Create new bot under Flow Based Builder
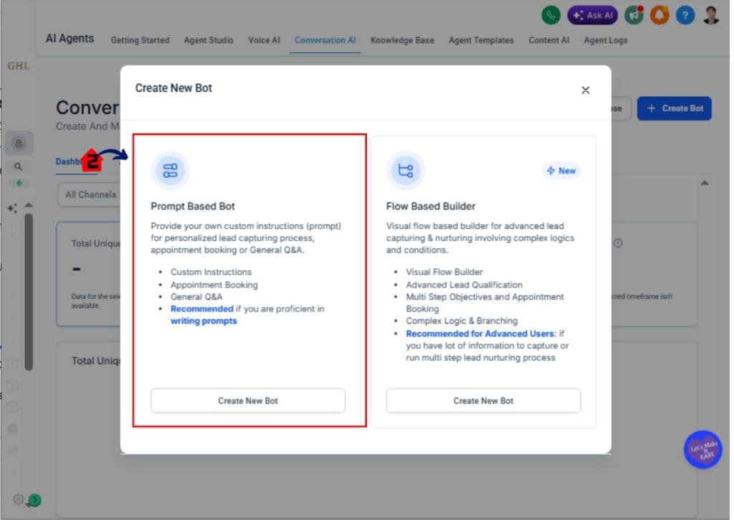This screenshot has height=520, width=734. [x=483, y=400]
